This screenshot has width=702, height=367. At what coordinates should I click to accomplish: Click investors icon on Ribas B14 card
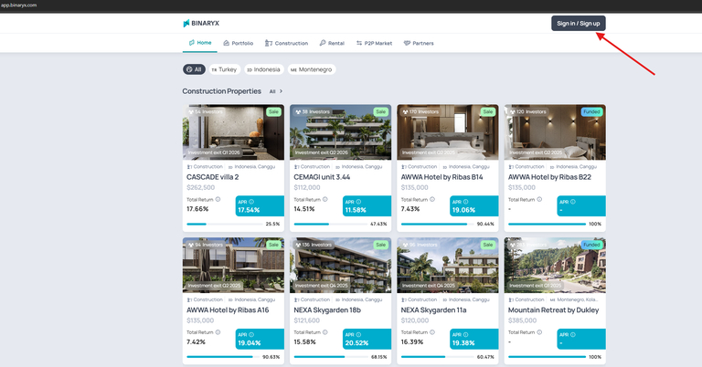coord(405,111)
